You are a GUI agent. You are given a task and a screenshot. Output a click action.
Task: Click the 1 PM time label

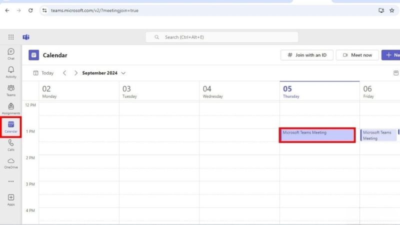[30, 131]
